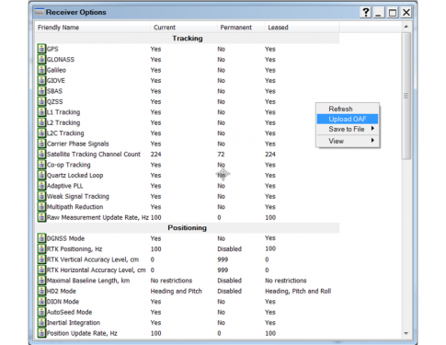
Task: Select the Carrier Phase Signals row name
Action: pos(78,144)
